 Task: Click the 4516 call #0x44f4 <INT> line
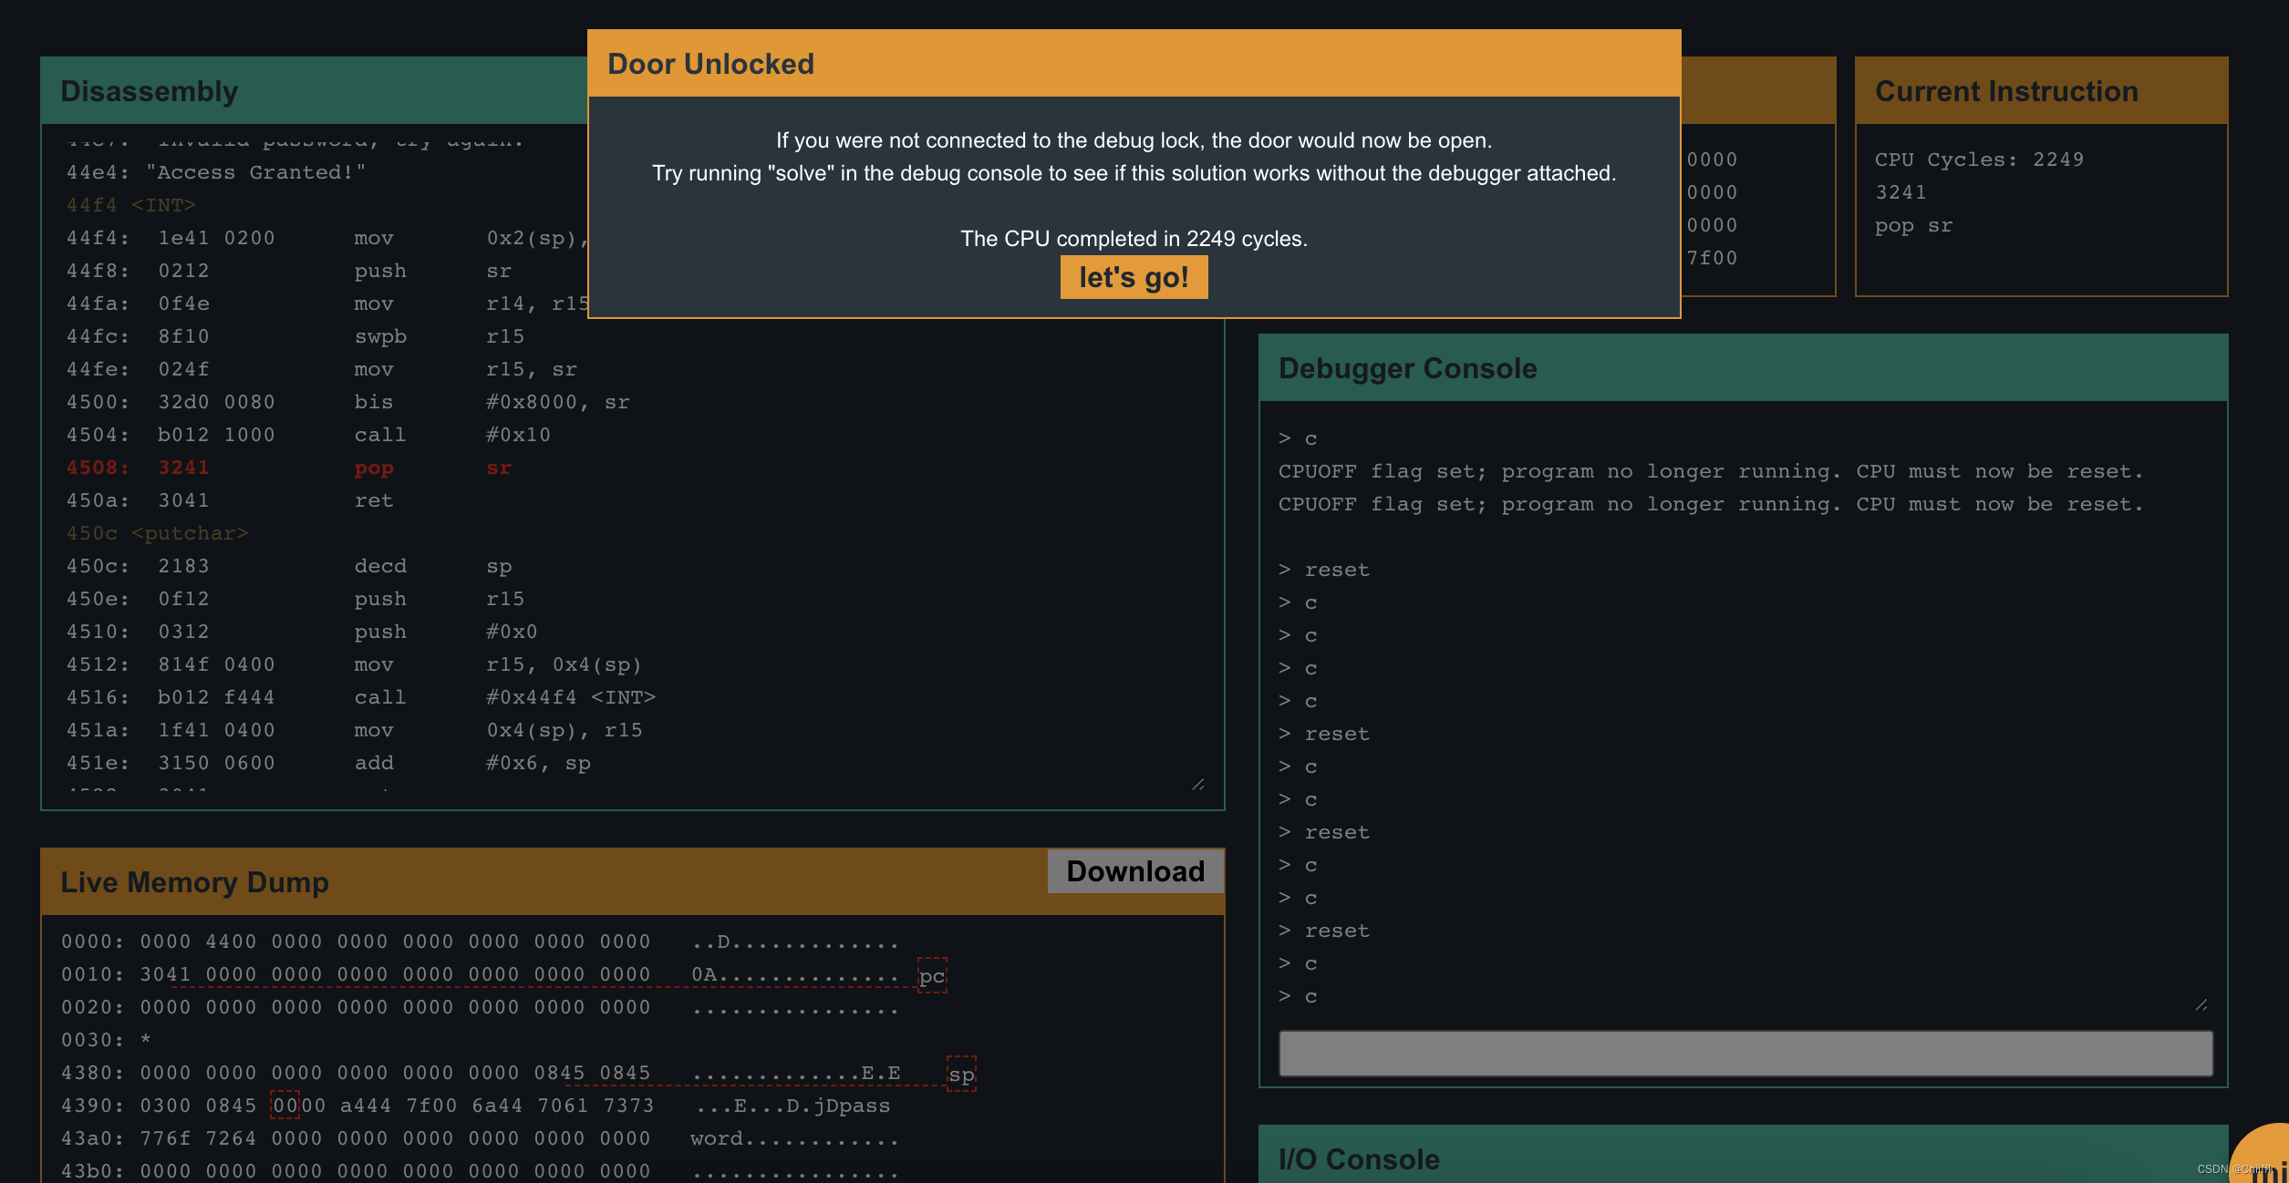click(x=361, y=697)
